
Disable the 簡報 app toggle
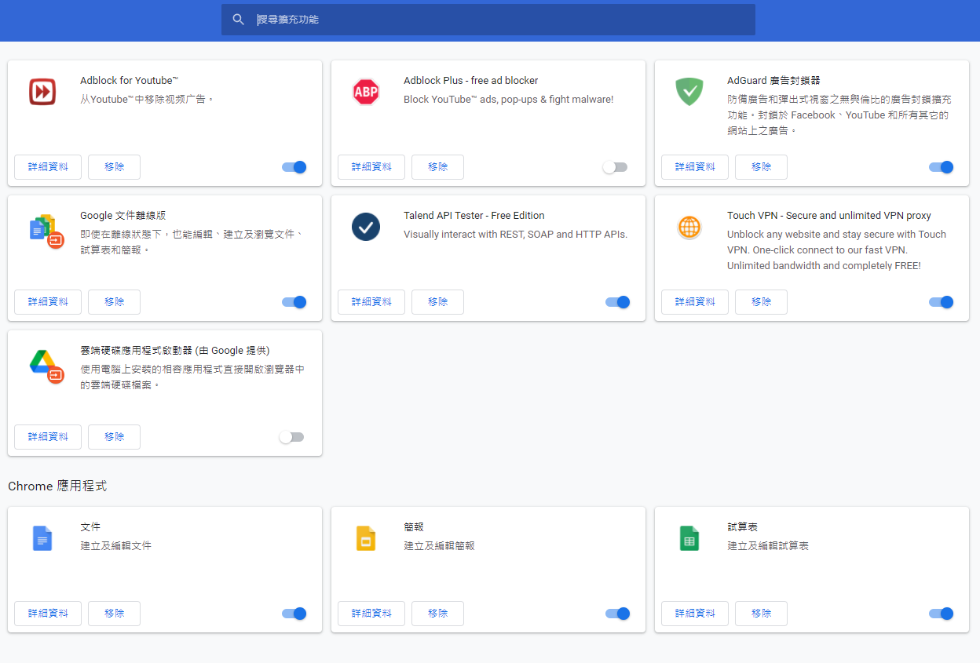618,614
